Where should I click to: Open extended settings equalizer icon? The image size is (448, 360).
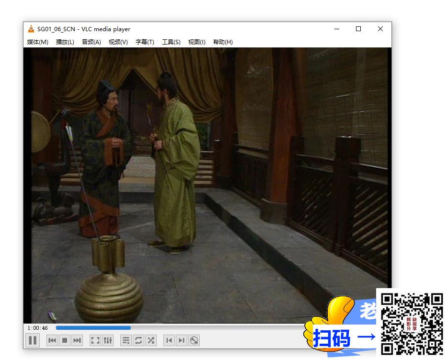[108, 340]
